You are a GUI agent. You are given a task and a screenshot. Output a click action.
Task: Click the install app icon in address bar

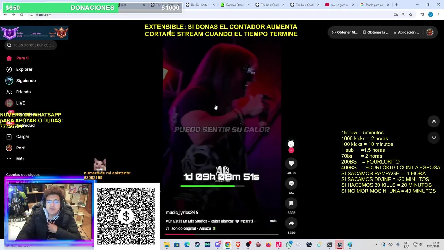click(x=396, y=15)
